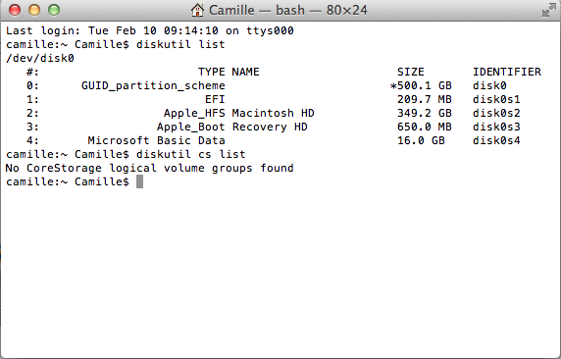Click 'Microsoft Basic Data' entry
Viewport: 561px width, 359px height.
click(156, 140)
